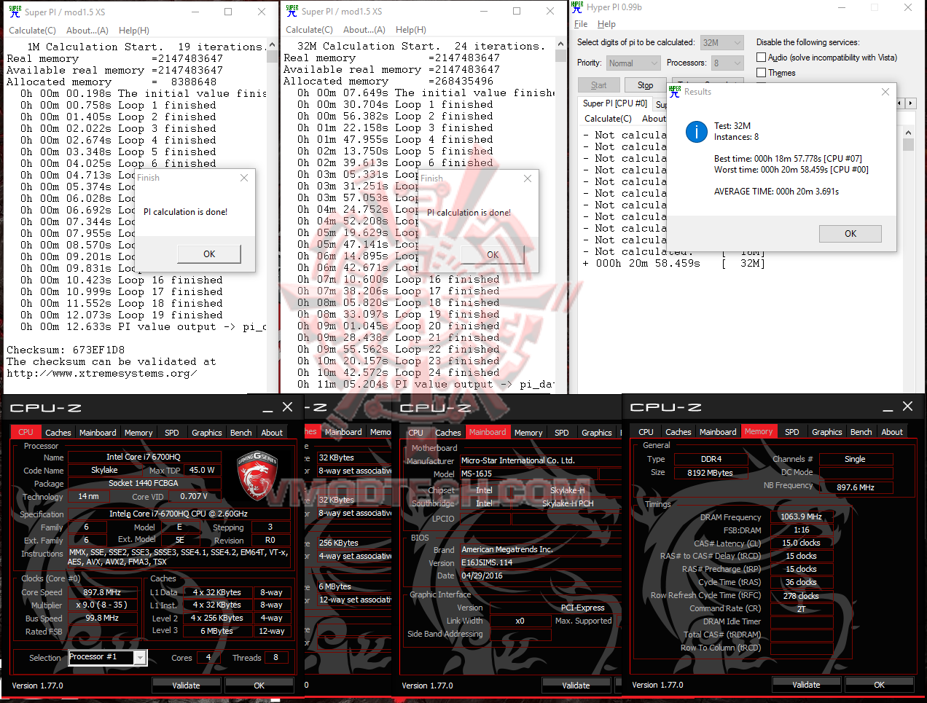Click DRAM Frequency value 1063.9 MHz
927x703 pixels.
pos(801,517)
